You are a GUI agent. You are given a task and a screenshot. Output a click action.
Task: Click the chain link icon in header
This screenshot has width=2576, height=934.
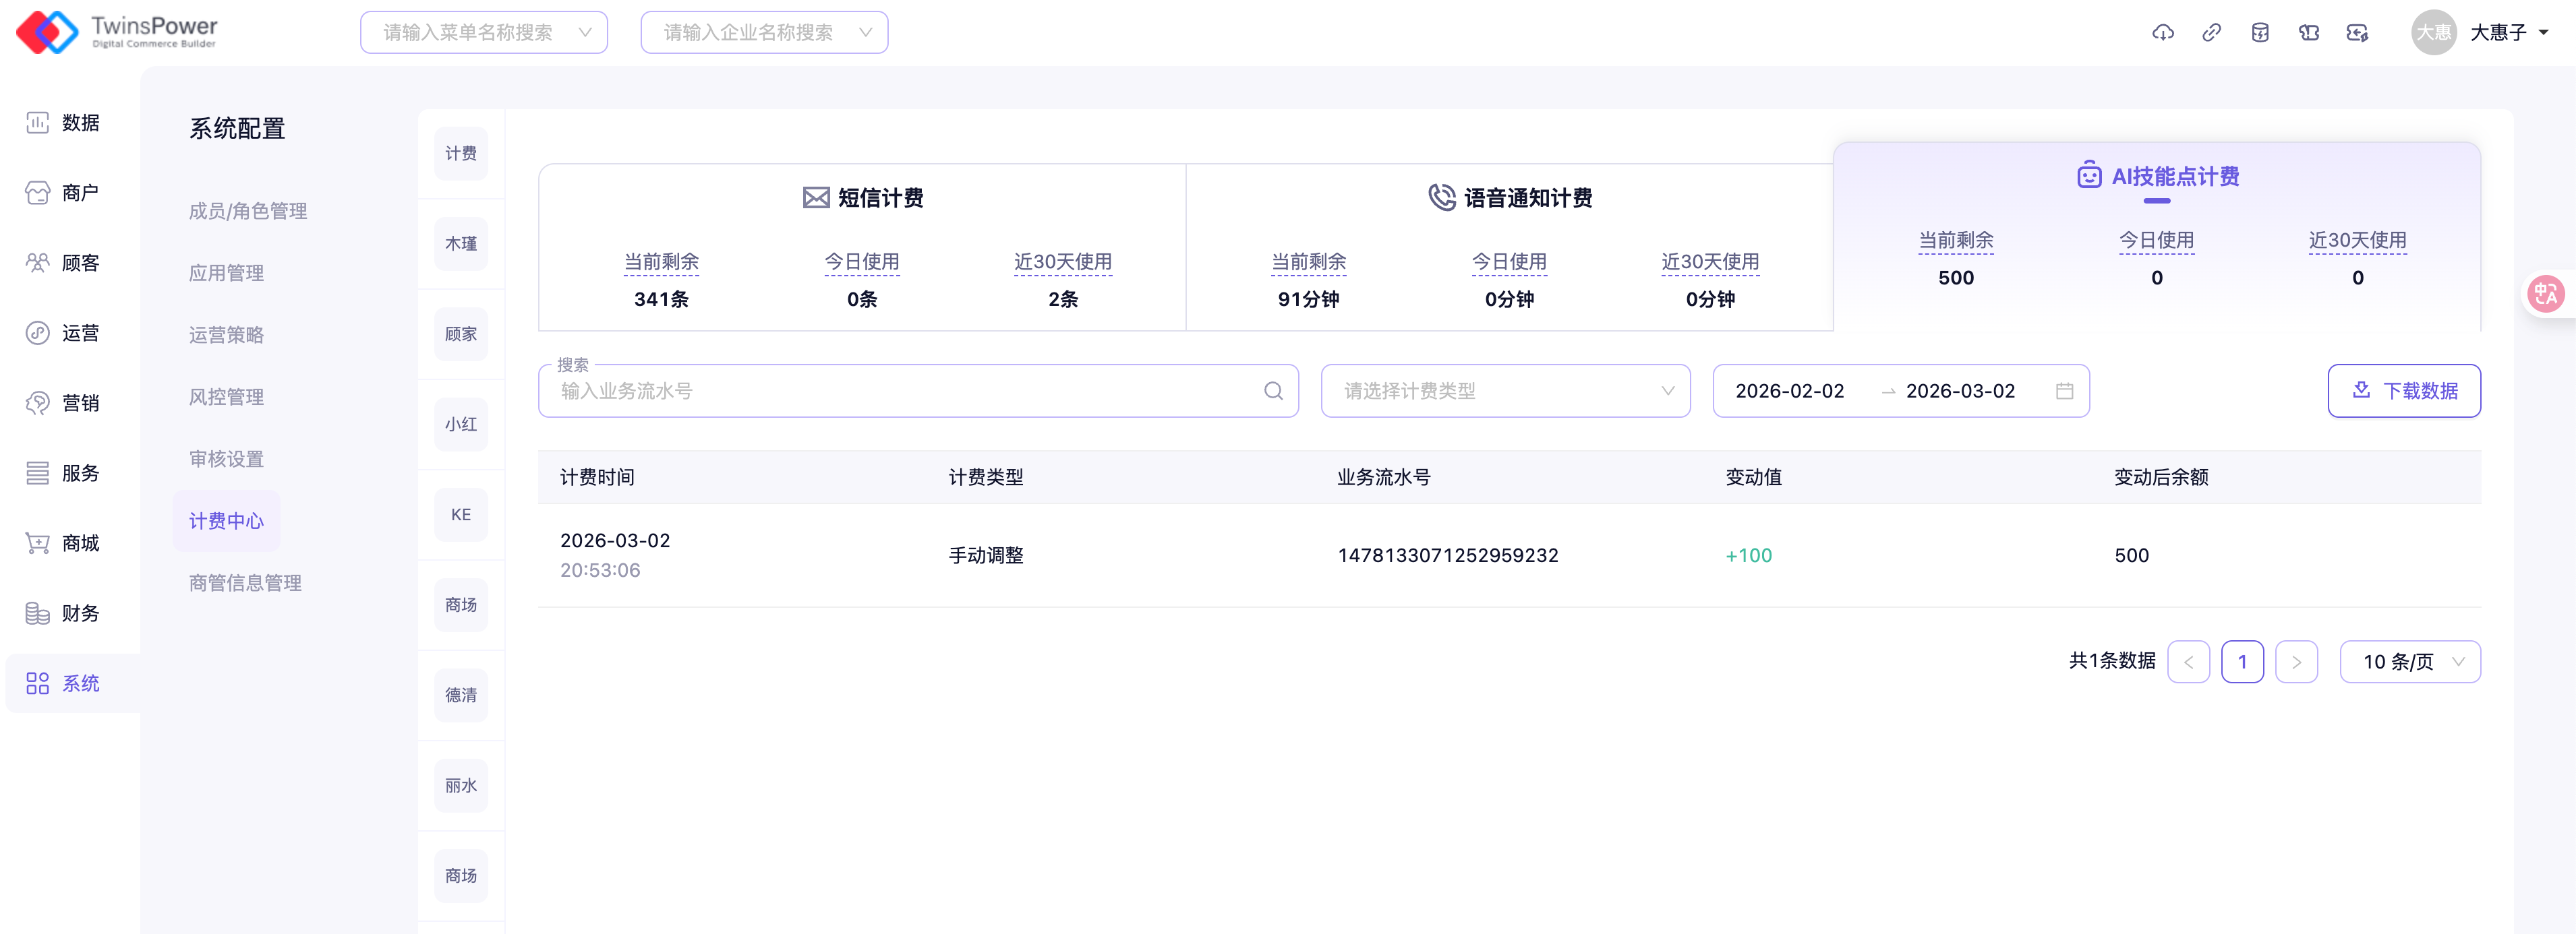click(2211, 33)
